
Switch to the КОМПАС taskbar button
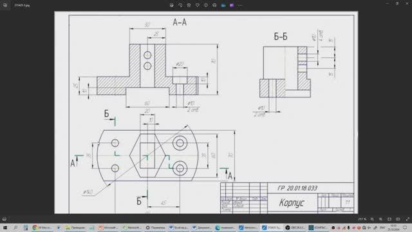click(318, 227)
